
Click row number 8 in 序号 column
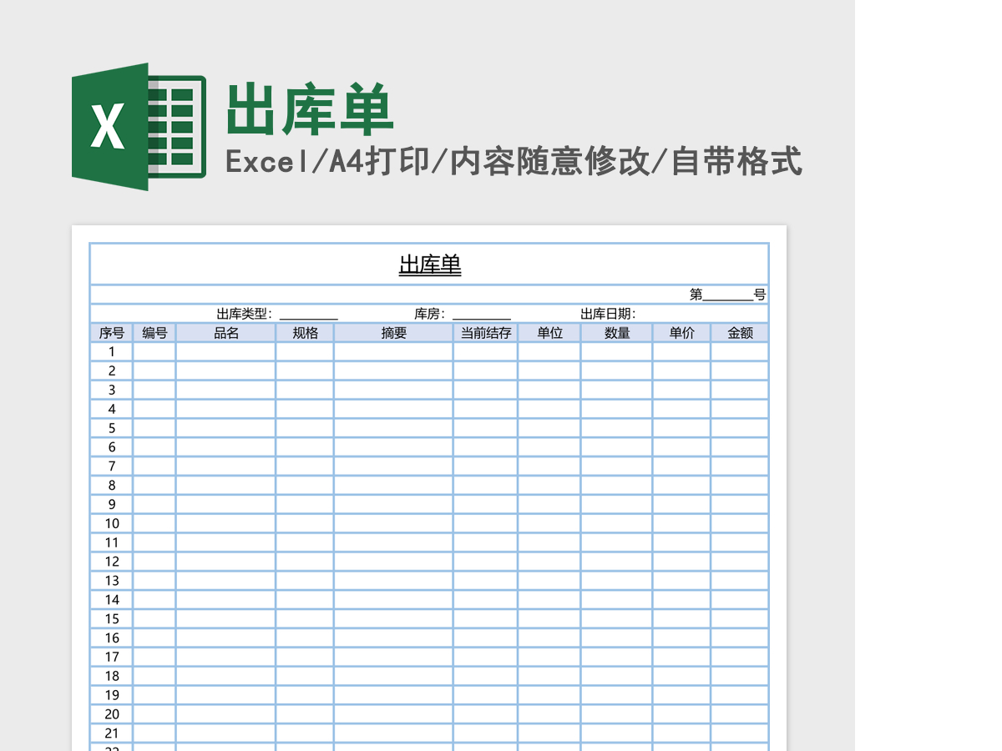click(112, 486)
